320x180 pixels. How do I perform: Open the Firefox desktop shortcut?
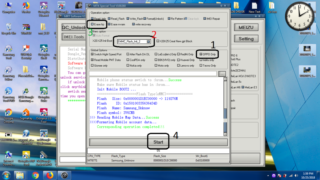(x=26, y=7)
